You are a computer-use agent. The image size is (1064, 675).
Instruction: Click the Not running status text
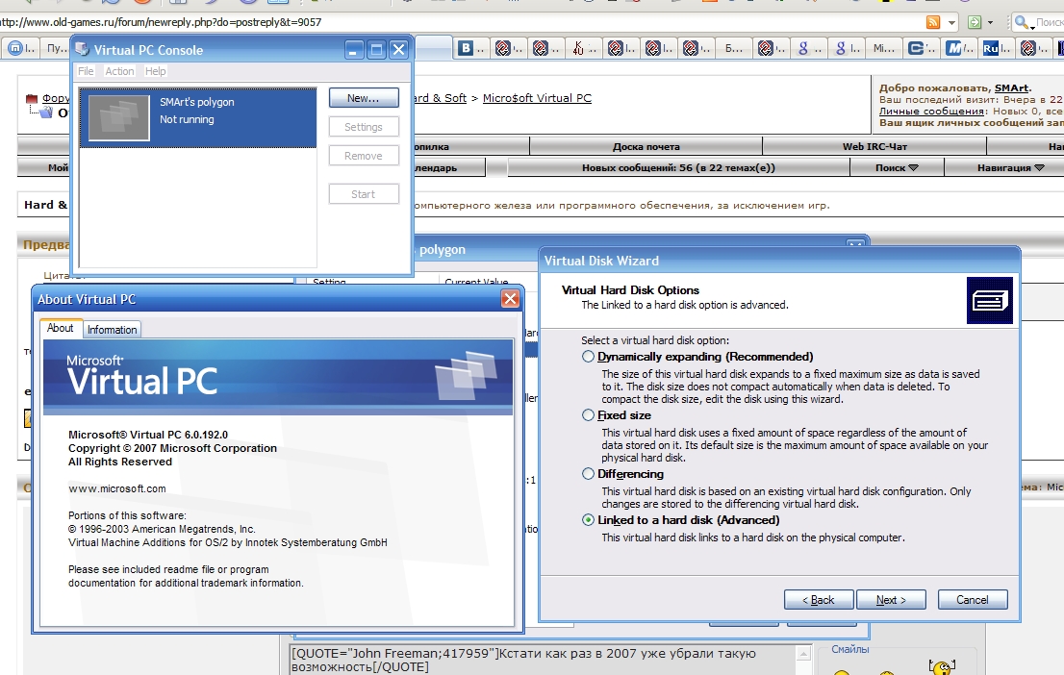tap(187, 119)
